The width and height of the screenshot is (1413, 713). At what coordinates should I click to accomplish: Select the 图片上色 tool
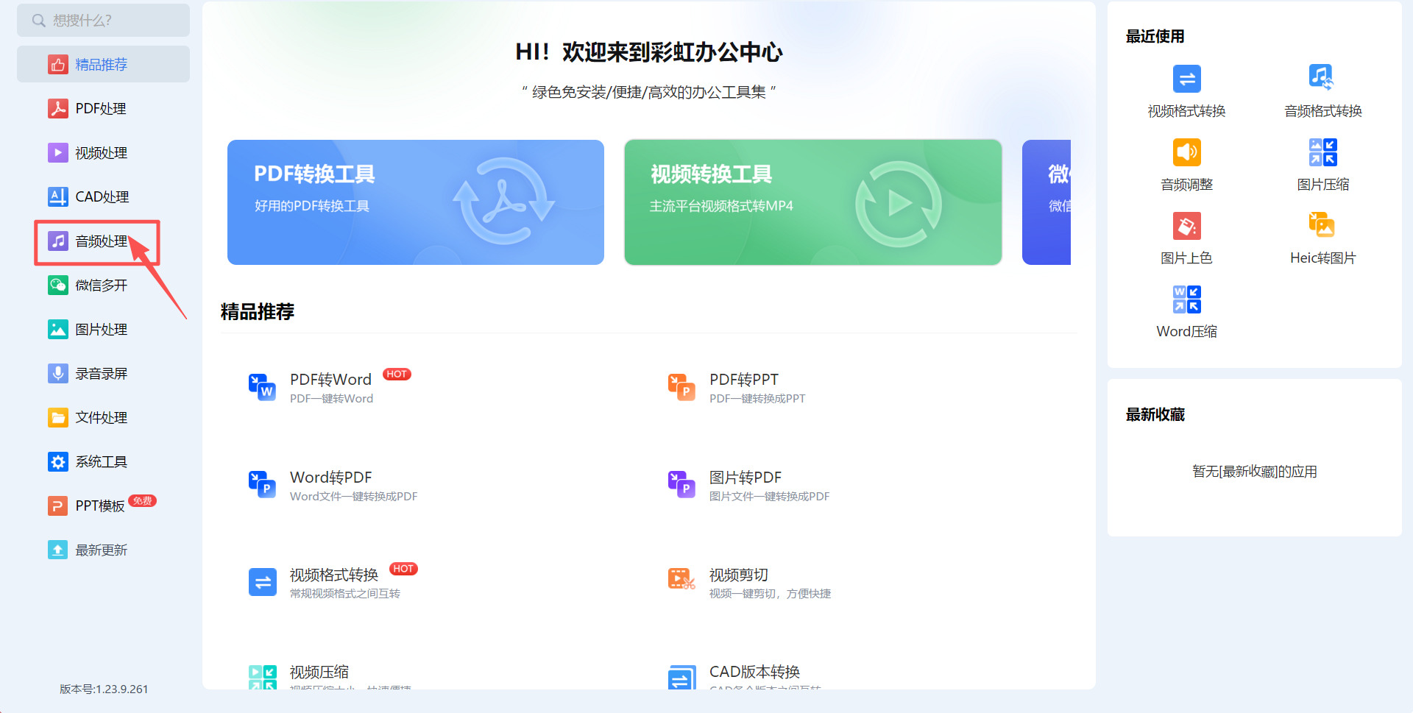tap(1186, 237)
